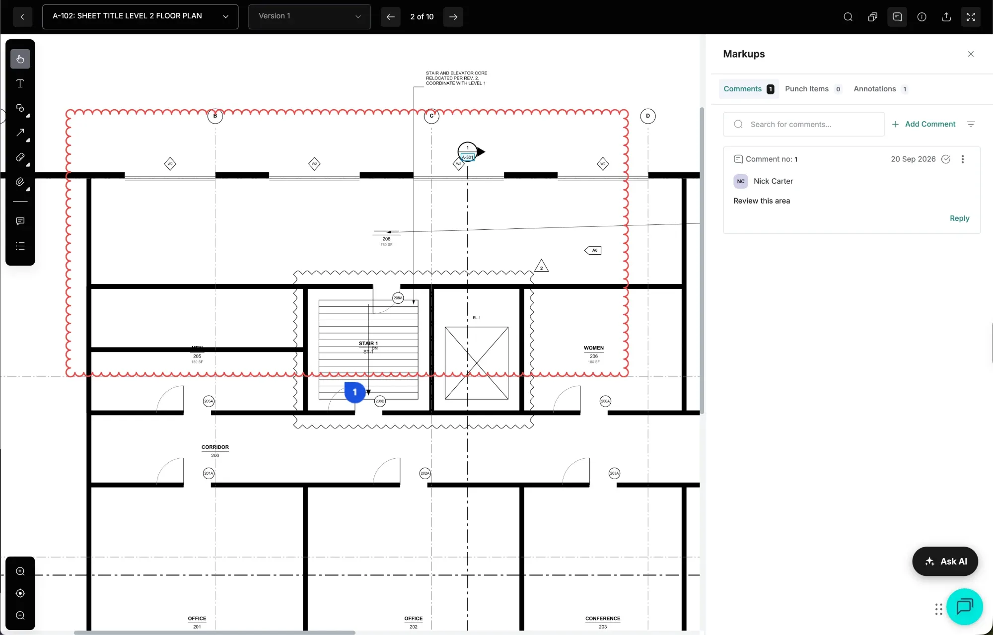Open search from the top bar
Screen dimensions: 993x635
point(848,17)
